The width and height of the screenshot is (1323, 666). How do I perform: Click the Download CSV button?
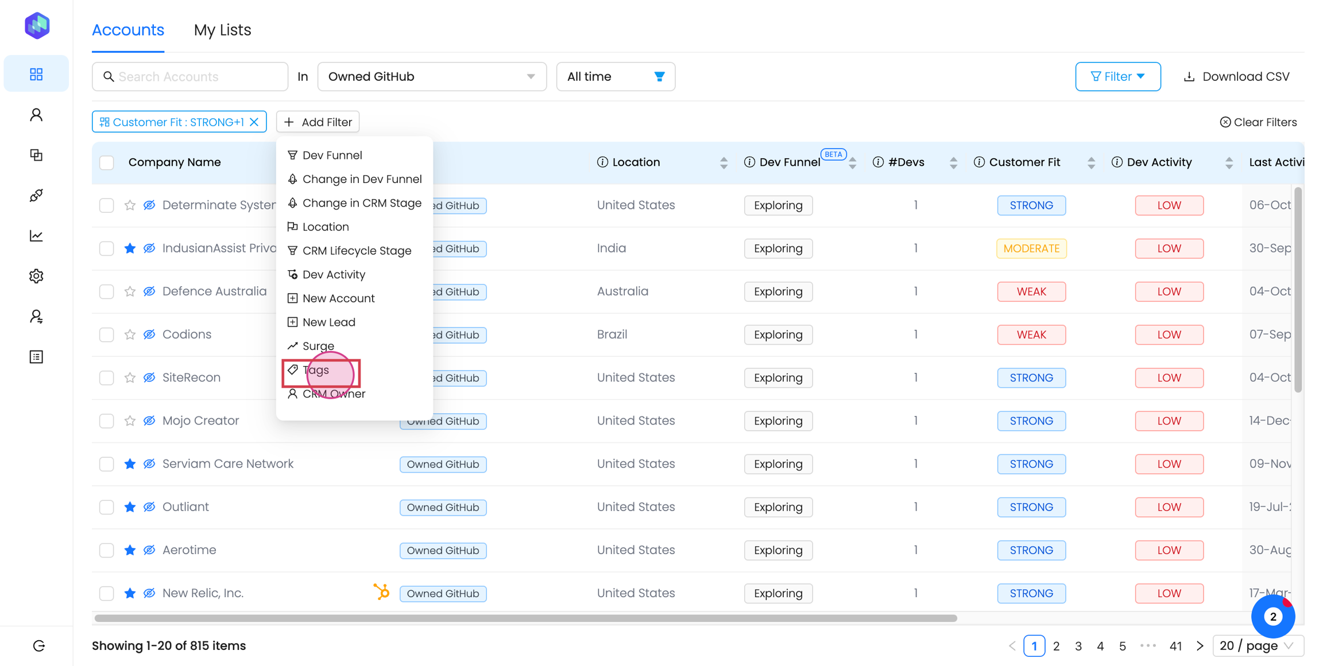[1236, 76]
